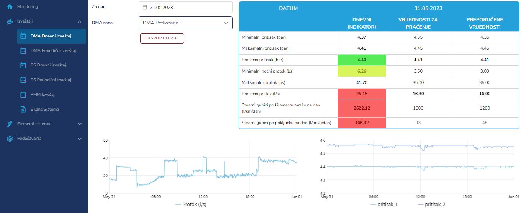Click yellow Minimalni noćni protok cell 6.26

(x=362, y=71)
